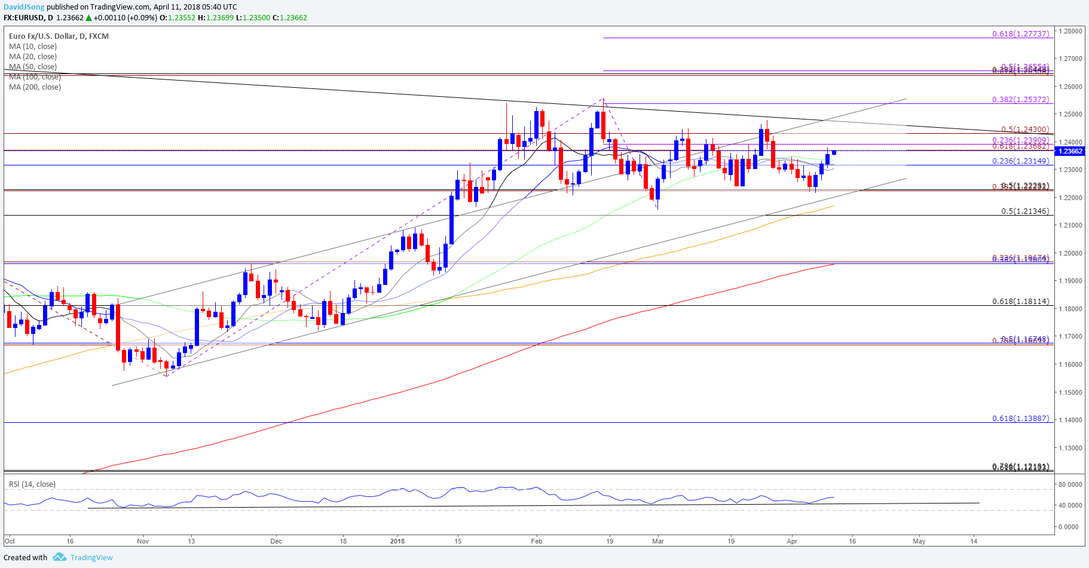This screenshot has height=568, width=1089.
Task: Click the TradingView cloud logo icon
Action: [59, 557]
